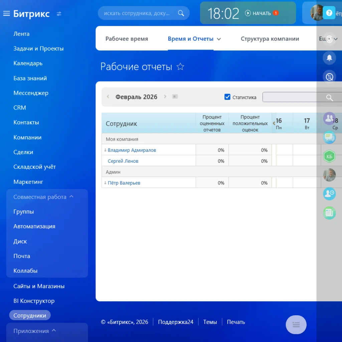Click the green news feed widget icon

click(329, 213)
